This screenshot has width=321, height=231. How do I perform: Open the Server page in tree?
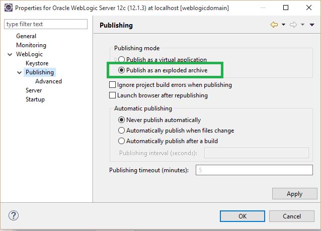coord(34,90)
